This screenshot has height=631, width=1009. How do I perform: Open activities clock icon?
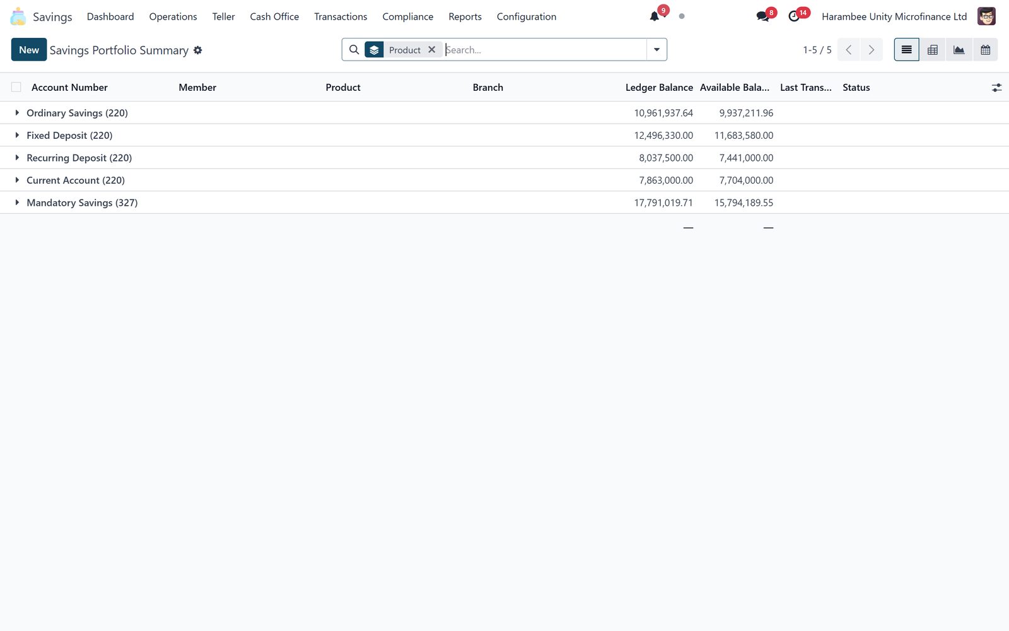pos(794,16)
